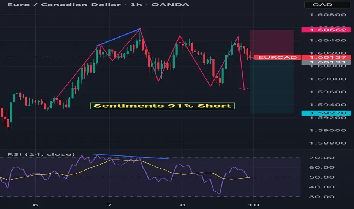Click the 1.59800 price axis value

[x=327, y=79]
